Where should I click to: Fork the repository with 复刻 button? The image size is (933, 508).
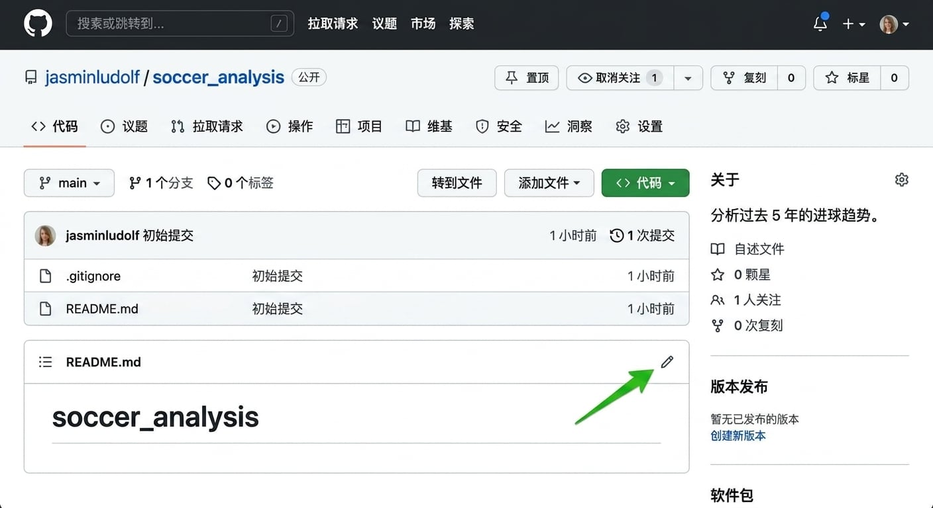(x=744, y=78)
